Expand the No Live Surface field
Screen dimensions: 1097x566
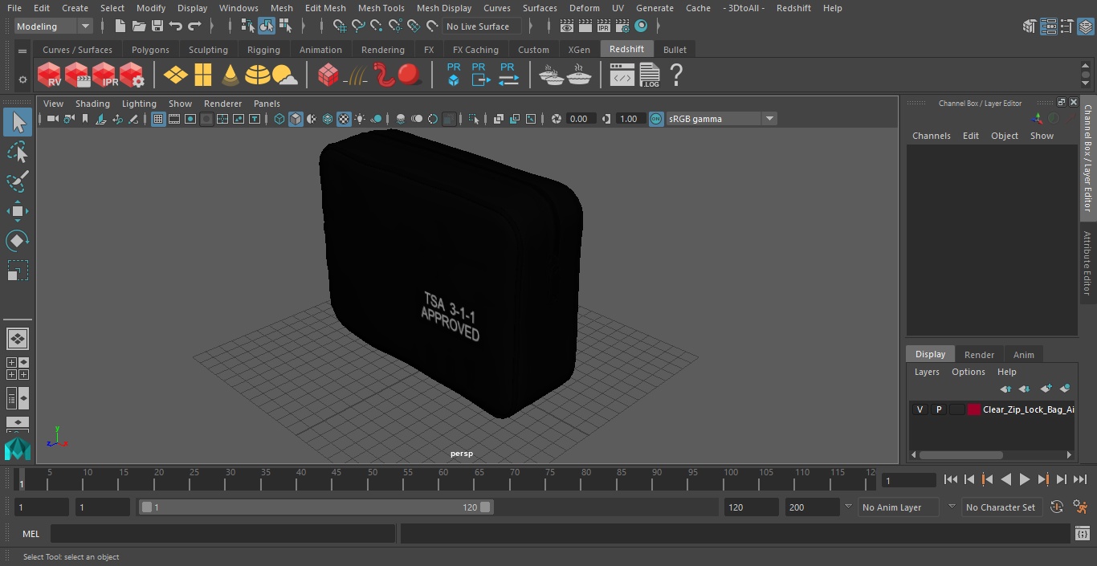point(483,26)
